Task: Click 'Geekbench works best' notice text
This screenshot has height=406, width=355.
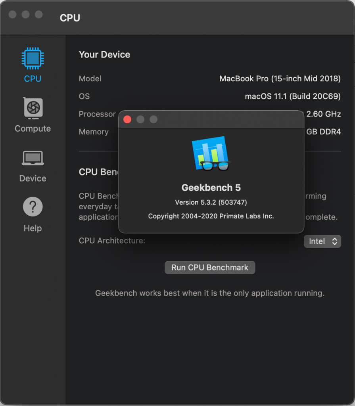Action: tap(210, 293)
